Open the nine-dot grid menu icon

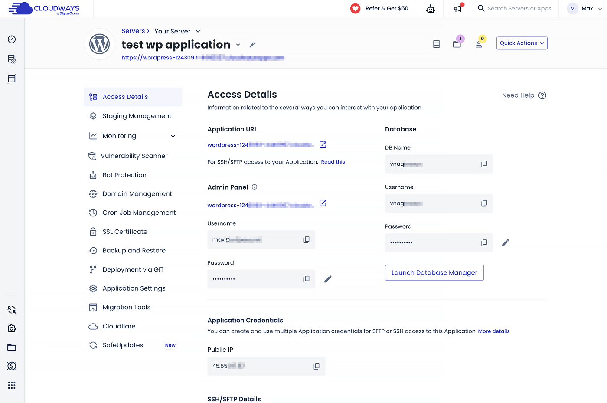pos(12,385)
